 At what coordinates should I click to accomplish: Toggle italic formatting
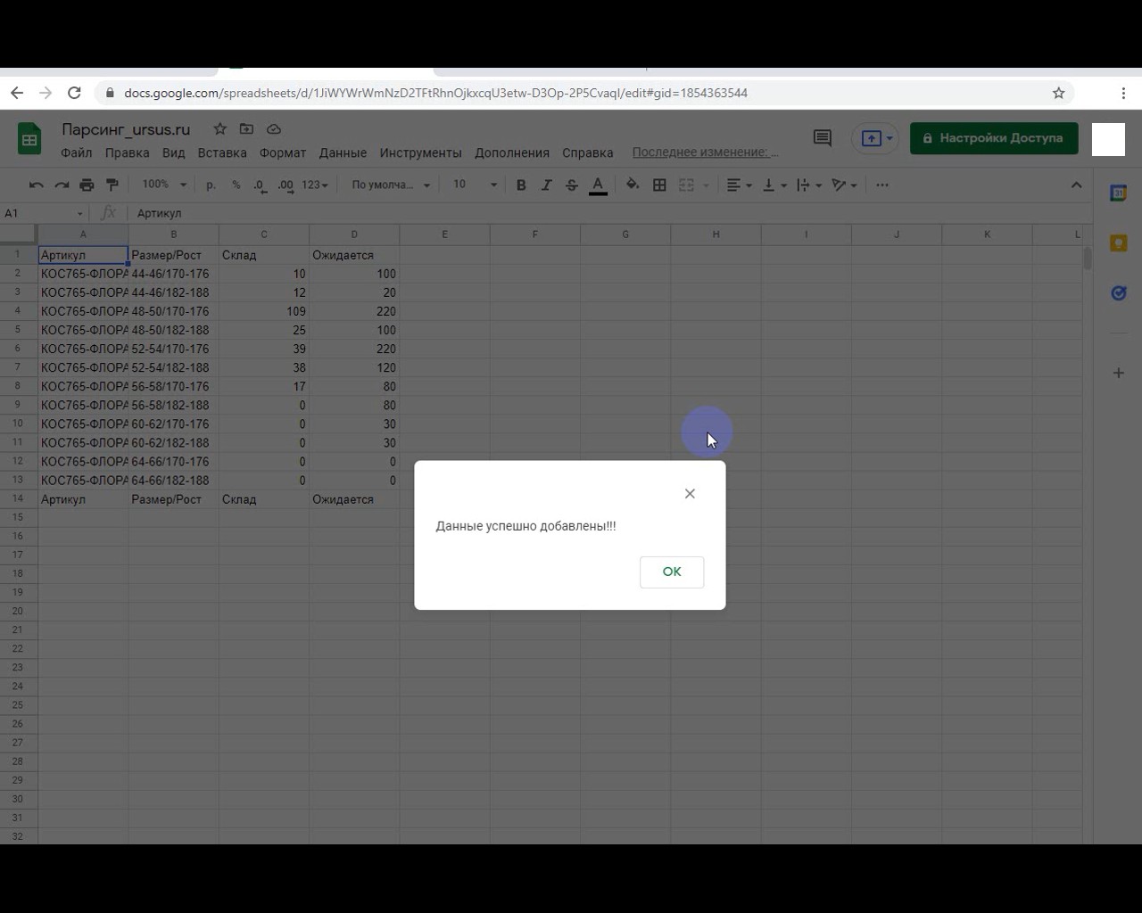(x=547, y=185)
